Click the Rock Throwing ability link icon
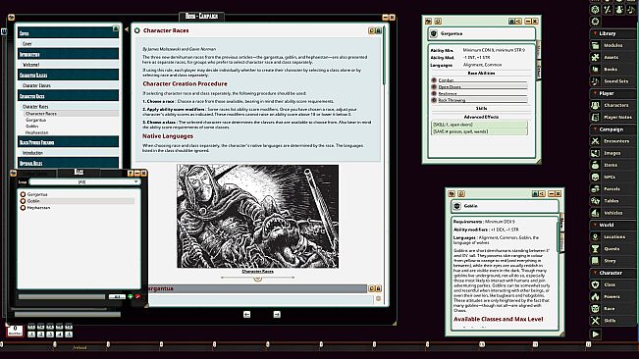This screenshot has height=359, width=639. (434, 100)
